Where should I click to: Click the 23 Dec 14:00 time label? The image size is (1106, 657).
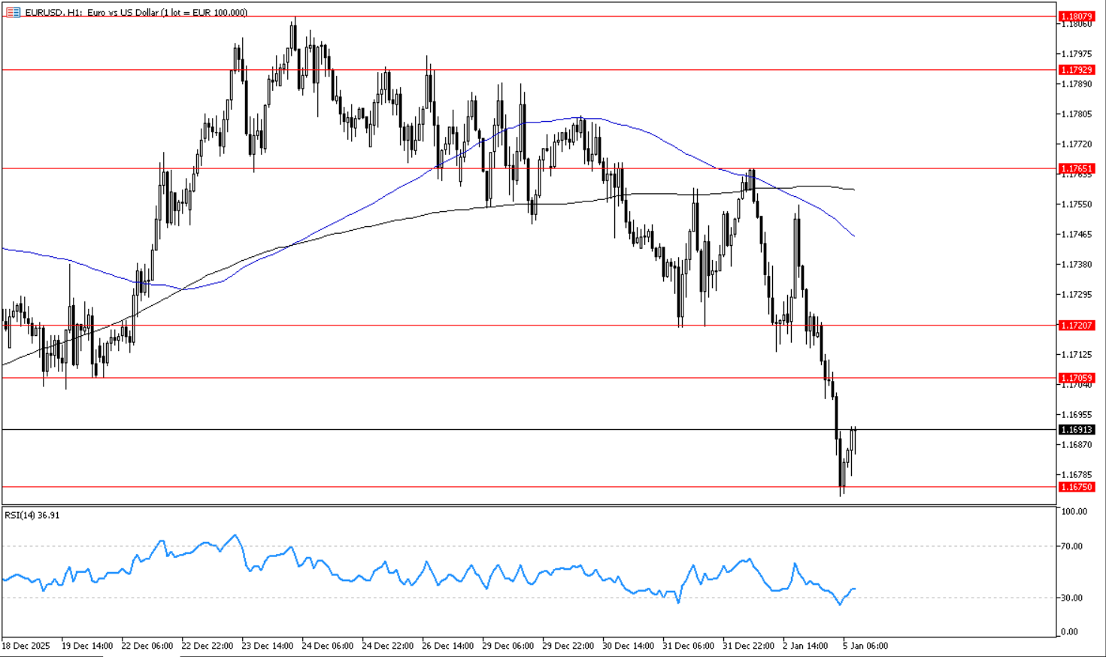[267, 646]
